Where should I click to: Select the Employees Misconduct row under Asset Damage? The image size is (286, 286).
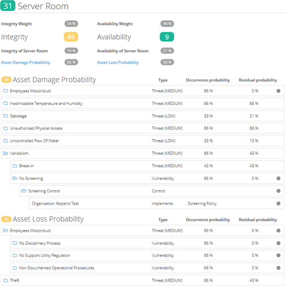coord(142,91)
